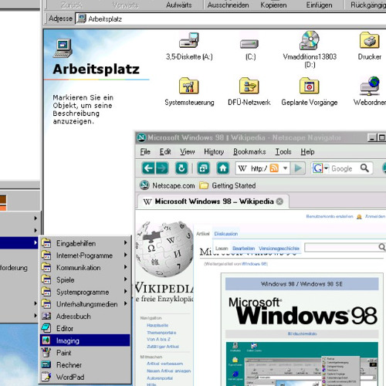Expand the Kommunikation submenu
386x386 pixels.
coord(85,268)
